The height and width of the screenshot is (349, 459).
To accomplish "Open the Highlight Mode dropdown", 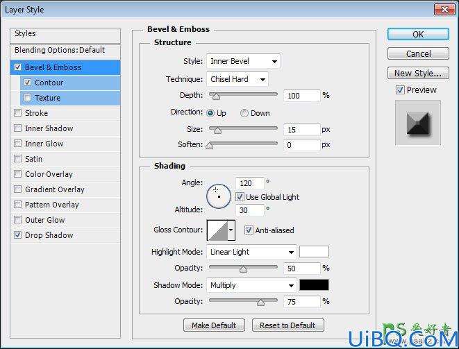I will [x=252, y=252].
